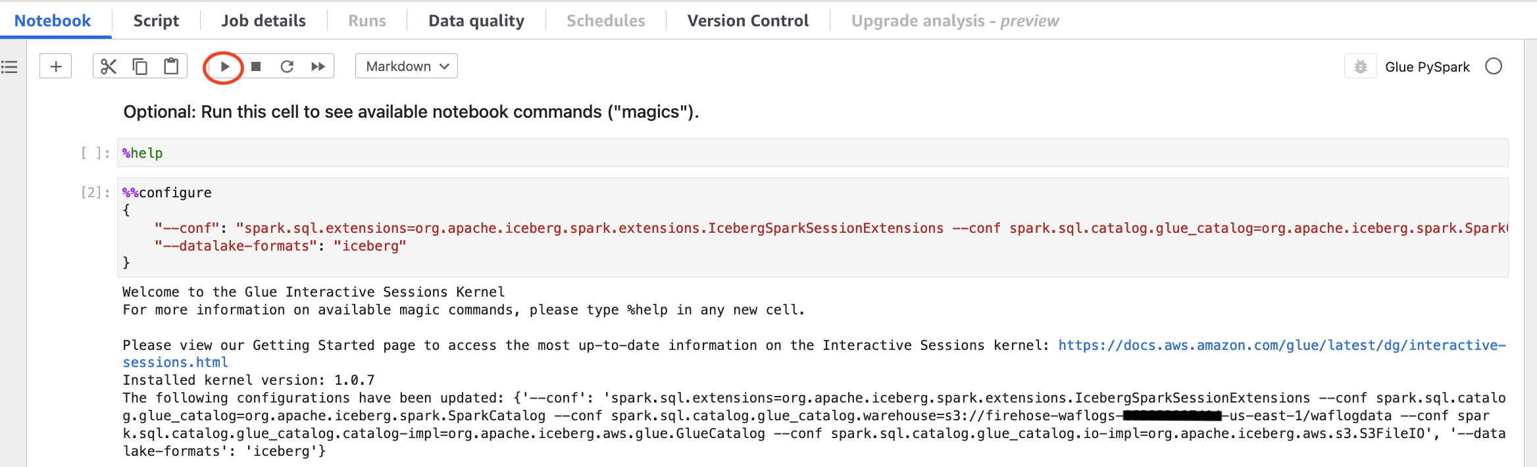
Task: Restart the kernel using circular arrow icon
Action: (287, 66)
